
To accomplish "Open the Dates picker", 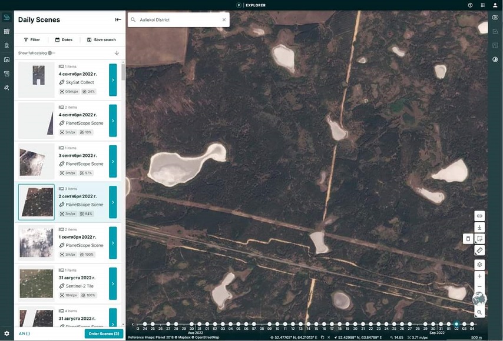I will click(64, 40).
